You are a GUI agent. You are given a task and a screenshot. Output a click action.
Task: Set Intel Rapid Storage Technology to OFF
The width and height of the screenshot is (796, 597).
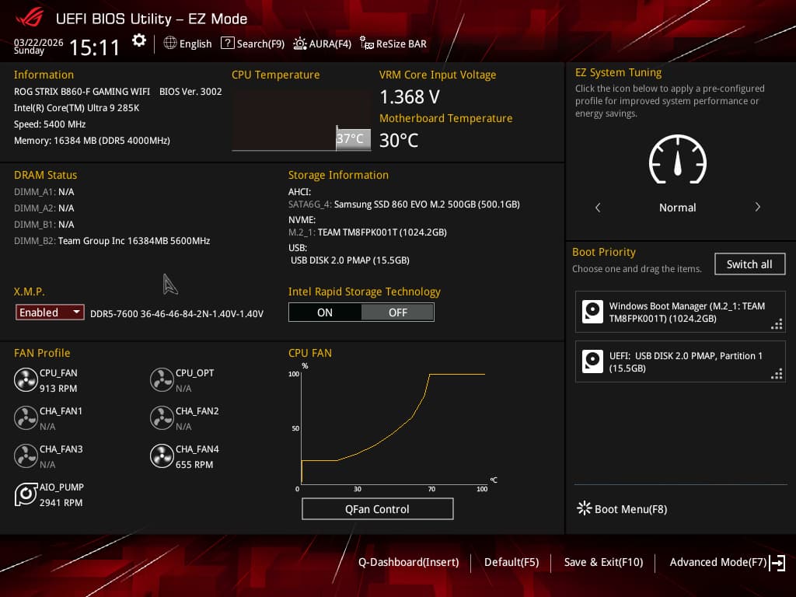click(x=397, y=312)
